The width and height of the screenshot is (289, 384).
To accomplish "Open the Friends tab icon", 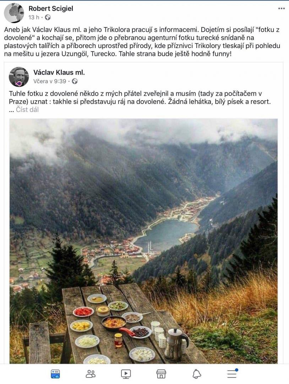I will [x=91, y=374].
